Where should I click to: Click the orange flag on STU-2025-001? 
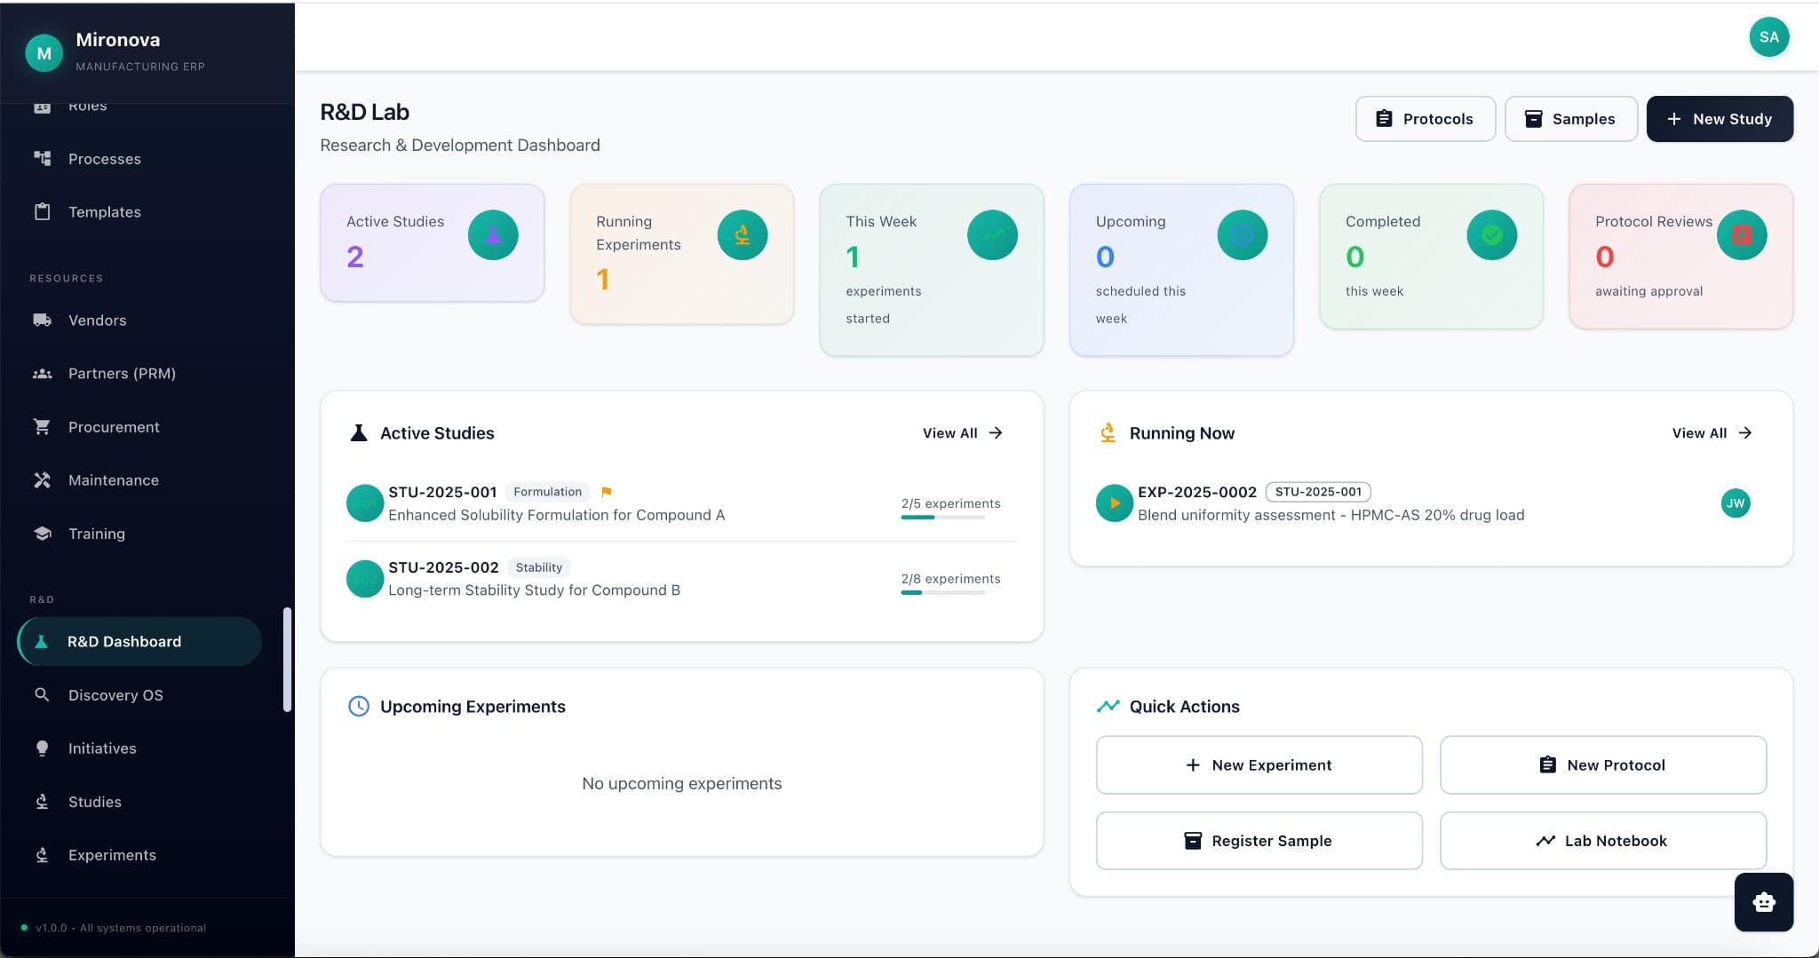[x=607, y=491]
